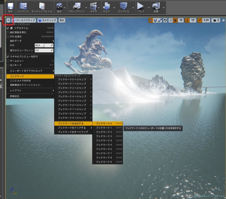226x199 pixels.
Task: Open the viewport options dropdown arrow
Action: 8,20
